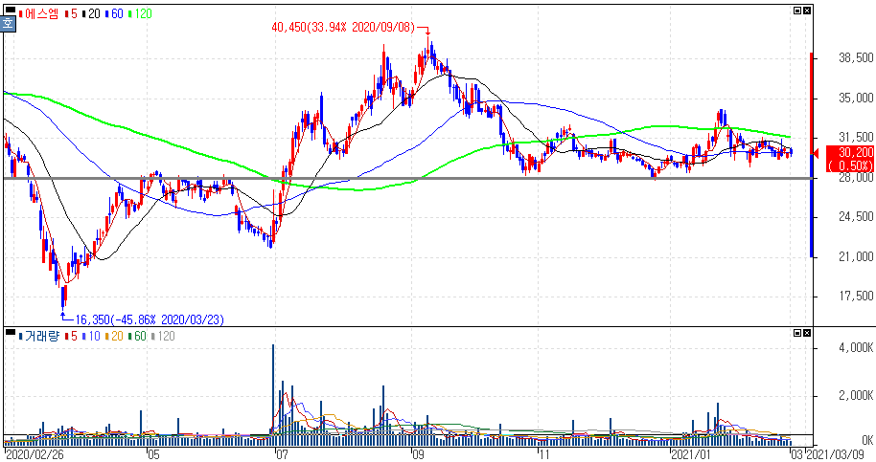The height and width of the screenshot is (462, 876).
Task: Click the black legend icon beside 에스엠
Action: (x=10, y=10)
